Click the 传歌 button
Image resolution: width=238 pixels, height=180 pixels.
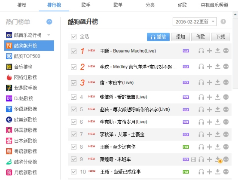click(x=201, y=37)
